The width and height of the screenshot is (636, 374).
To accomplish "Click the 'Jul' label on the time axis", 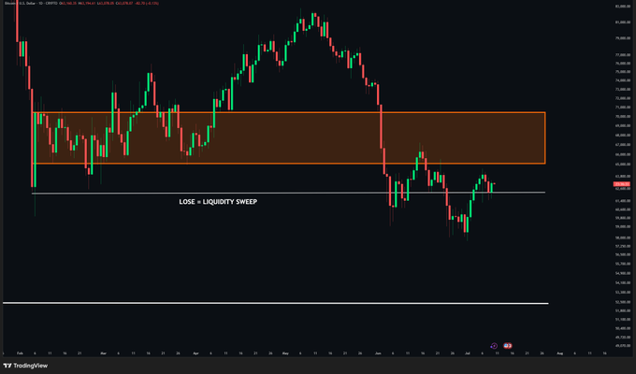I will pos(468,353).
